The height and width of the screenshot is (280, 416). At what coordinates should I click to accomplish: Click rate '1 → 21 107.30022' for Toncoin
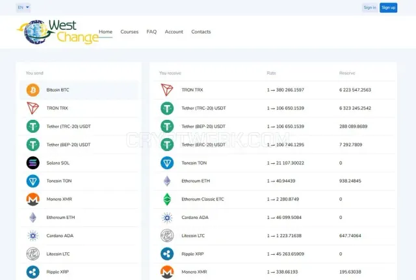285,163
